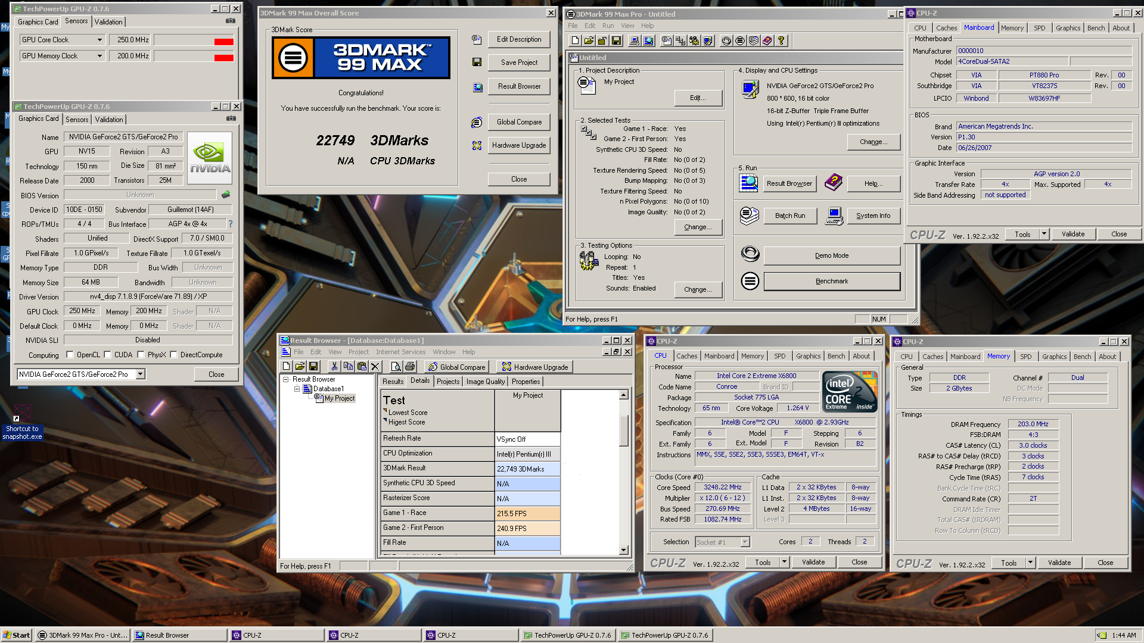Open Tools dropdown arrow in CPU-Z Memory window

coord(1030,563)
